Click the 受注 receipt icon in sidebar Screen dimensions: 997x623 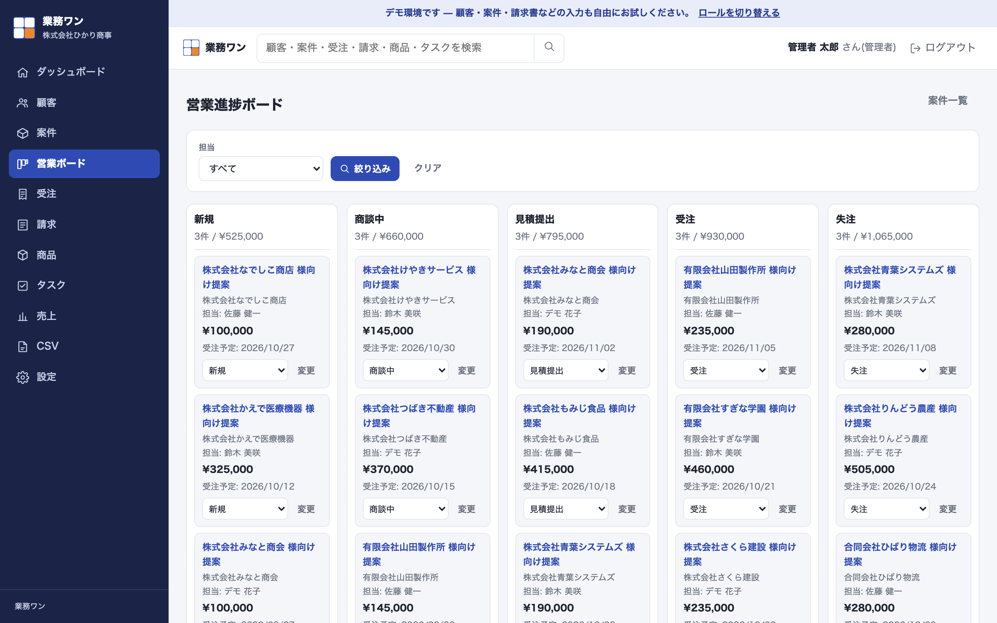[23, 194]
